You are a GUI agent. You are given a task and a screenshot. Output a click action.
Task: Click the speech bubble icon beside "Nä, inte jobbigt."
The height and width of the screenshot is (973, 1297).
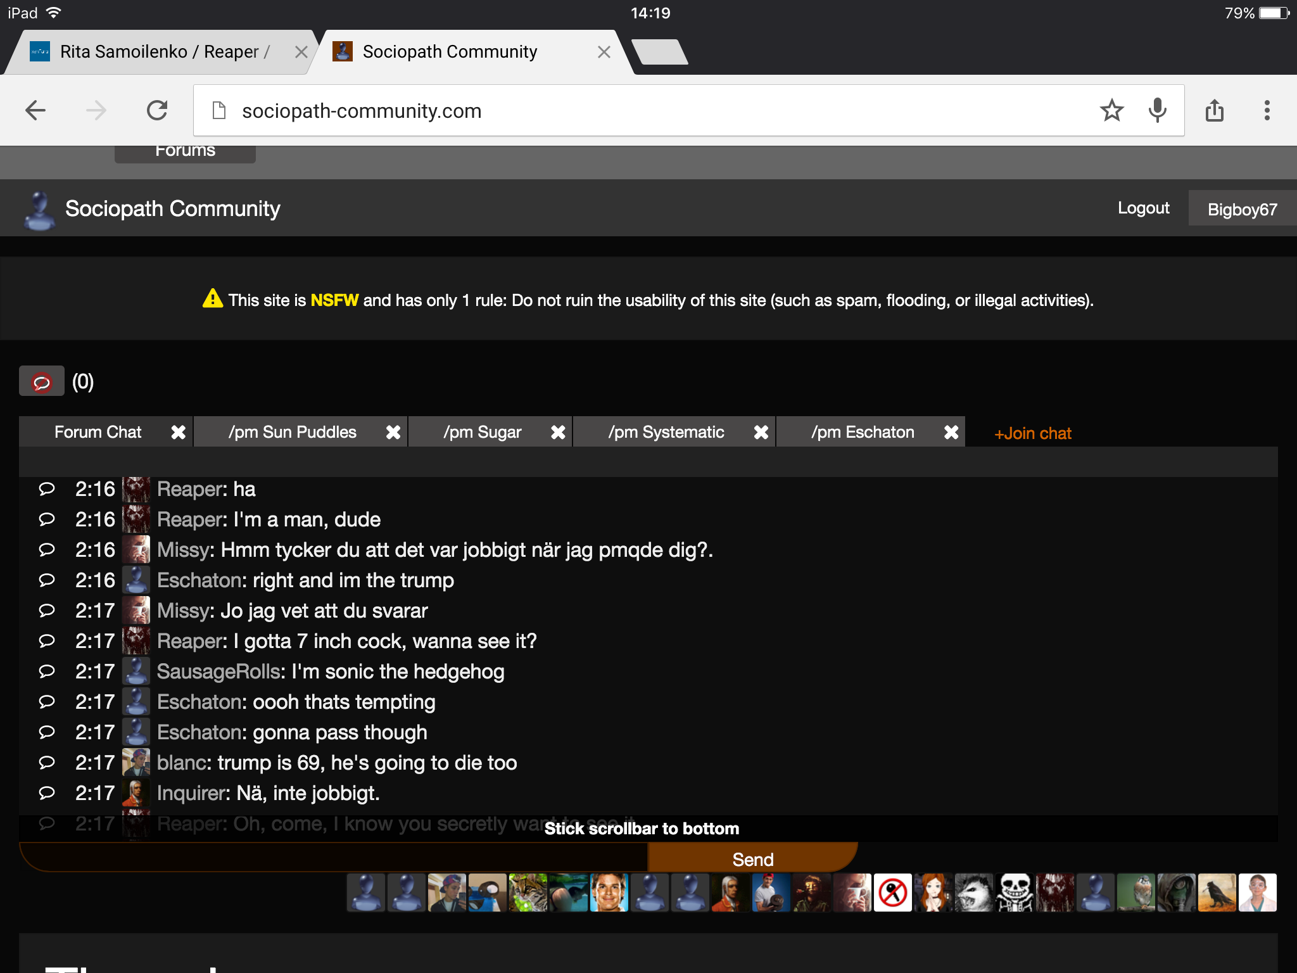pyautogui.click(x=47, y=793)
